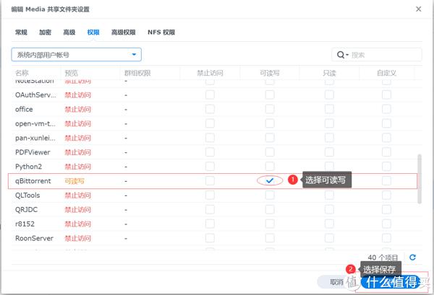Click the 可读写 column header
Image resolution: width=434 pixels, height=295 pixels.
(270, 73)
